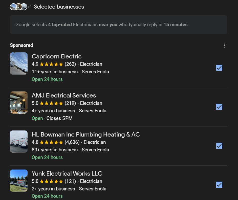This screenshot has height=200, width=238.
Task: Click the Capricorn Electric photo thumbnail
Action: pos(18,63)
